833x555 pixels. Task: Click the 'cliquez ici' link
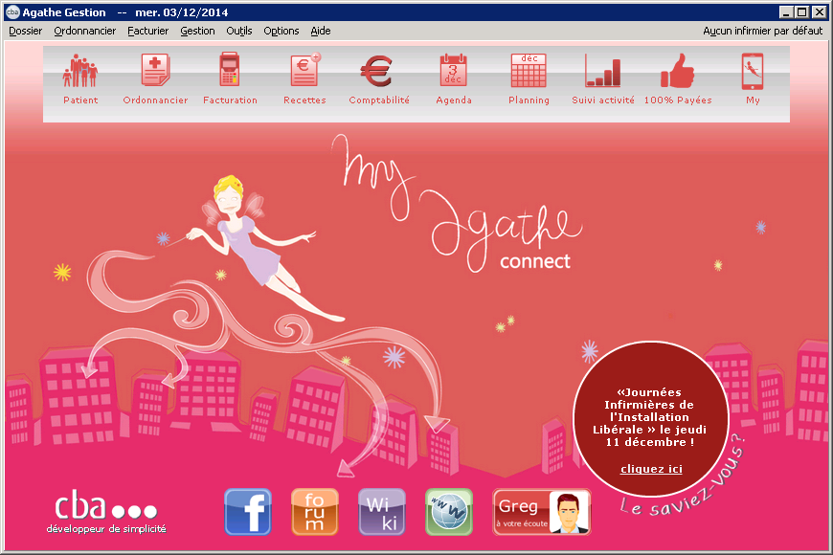[x=651, y=469]
